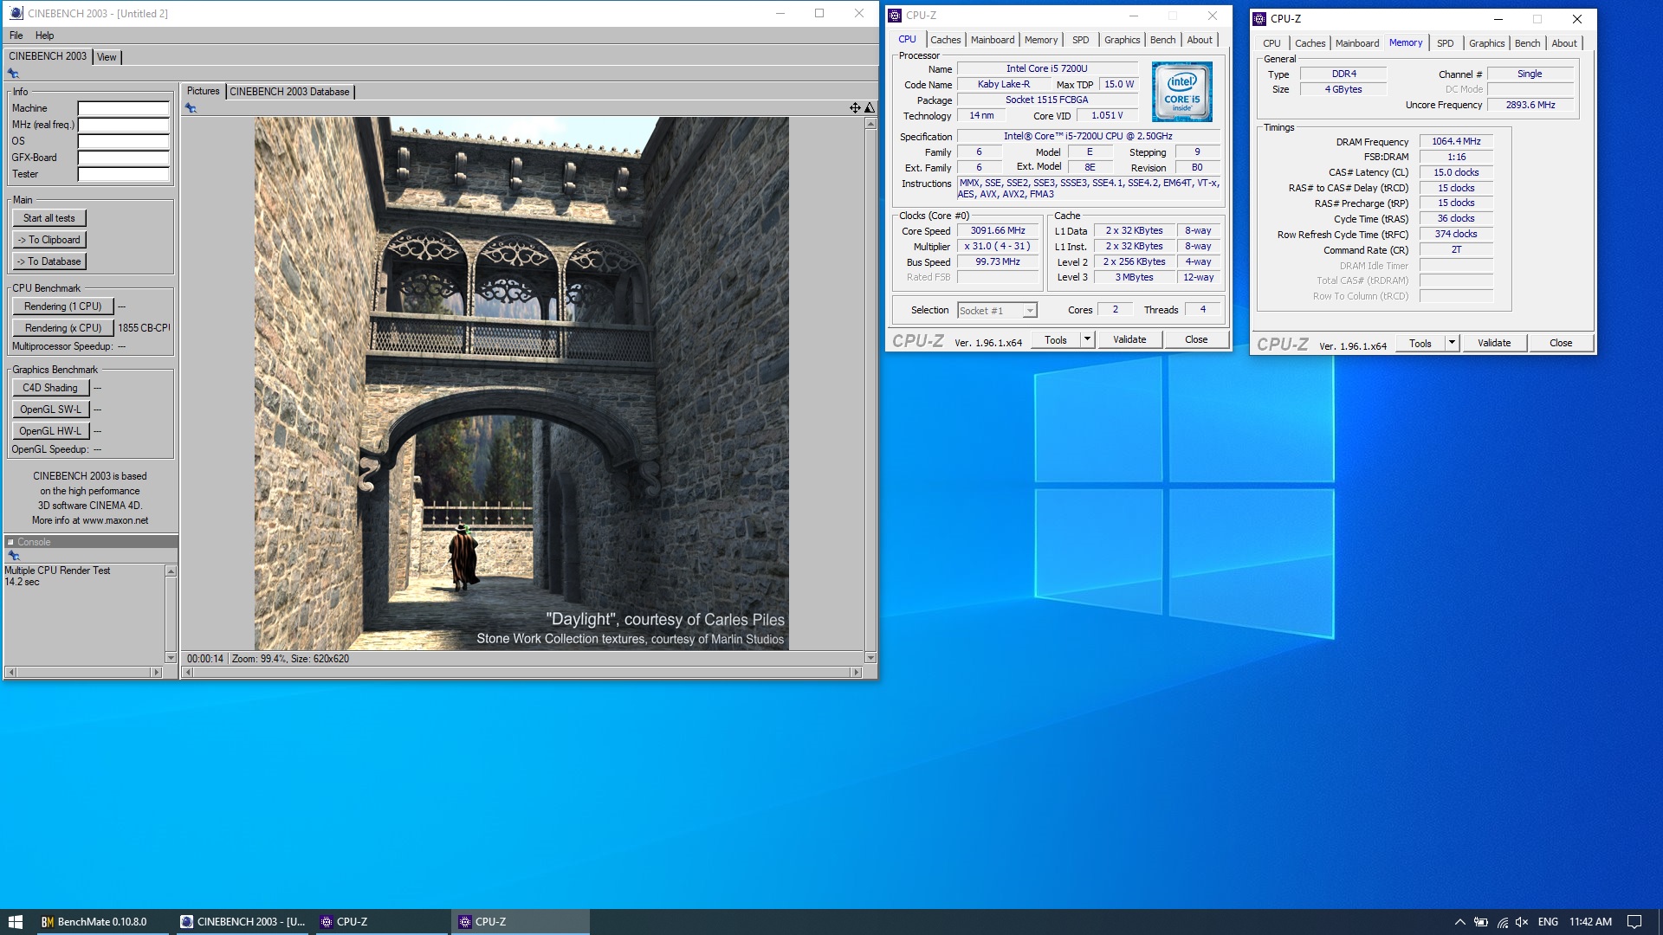Image resolution: width=1663 pixels, height=935 pixels.
Task: Click Validate in left CPU-Z window
Action: point(1129,339)
